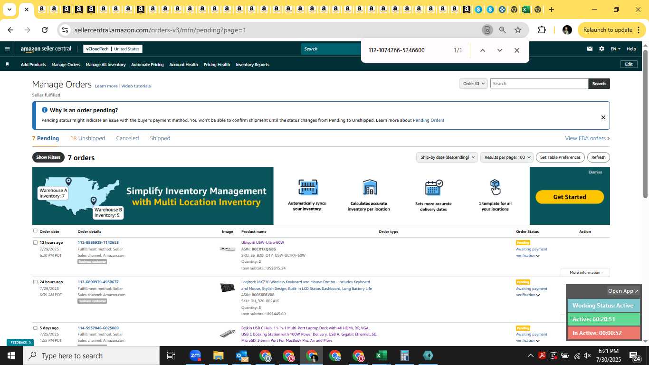Open Automate Pricing menu item
Image resolution: width=649 pixels, height=365 pixels.
coord(147,65)
